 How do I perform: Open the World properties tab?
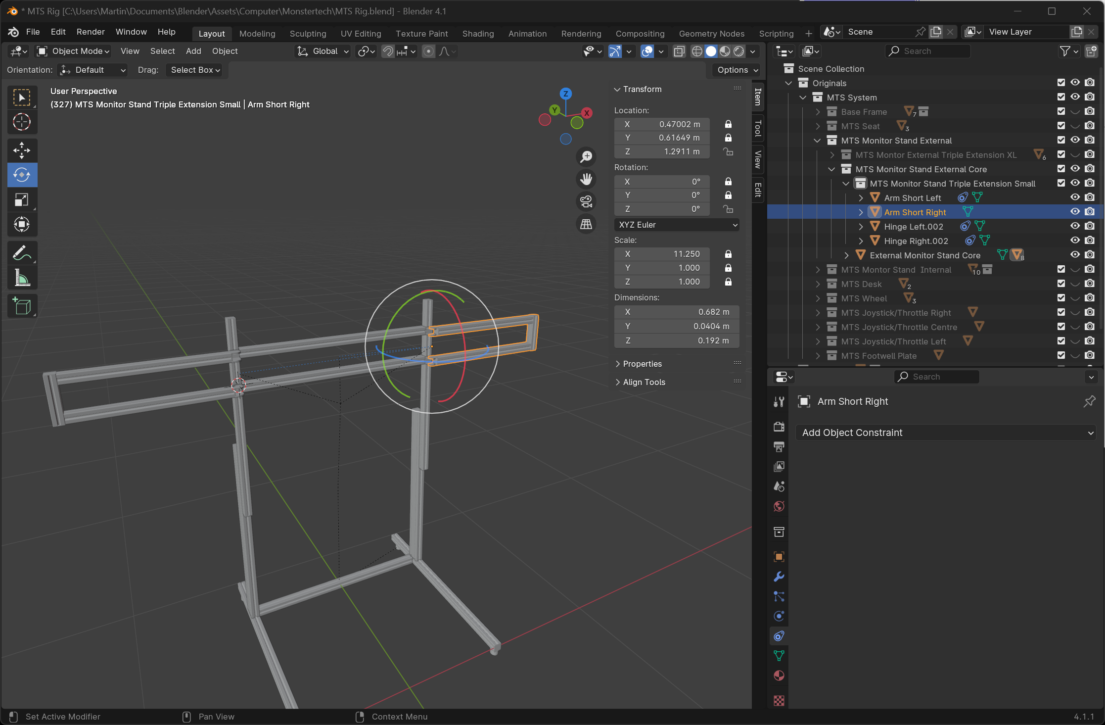coord(779,506)
